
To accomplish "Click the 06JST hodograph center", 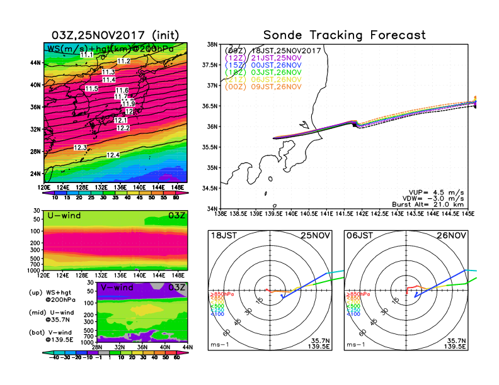I will pyautogui.click(x=408, y=291).
